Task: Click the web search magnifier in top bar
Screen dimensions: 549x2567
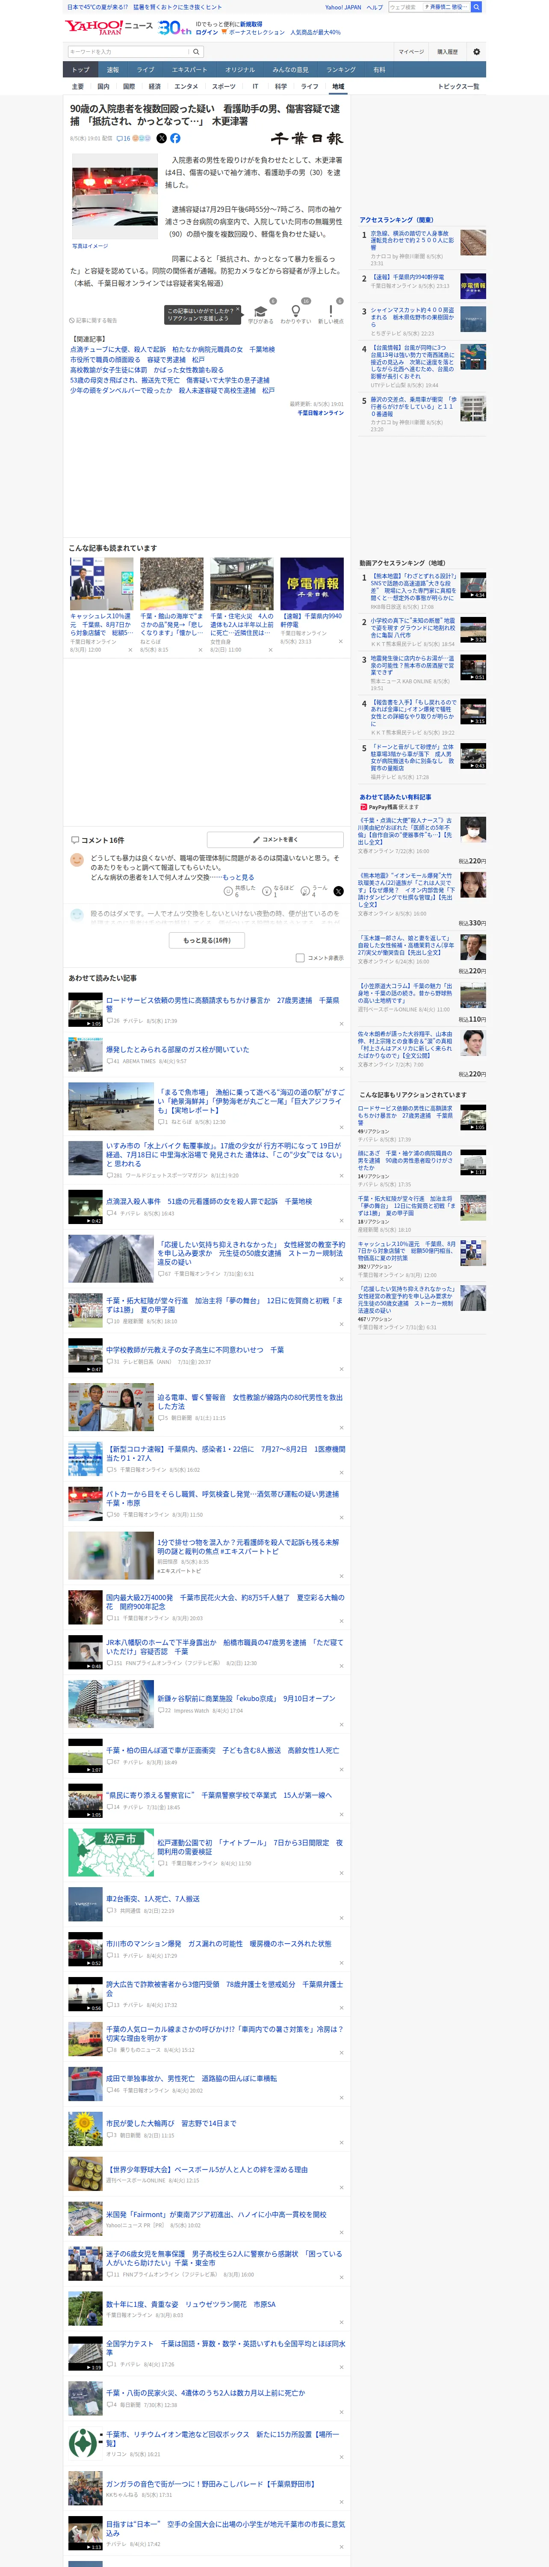Action: (476, 7)
